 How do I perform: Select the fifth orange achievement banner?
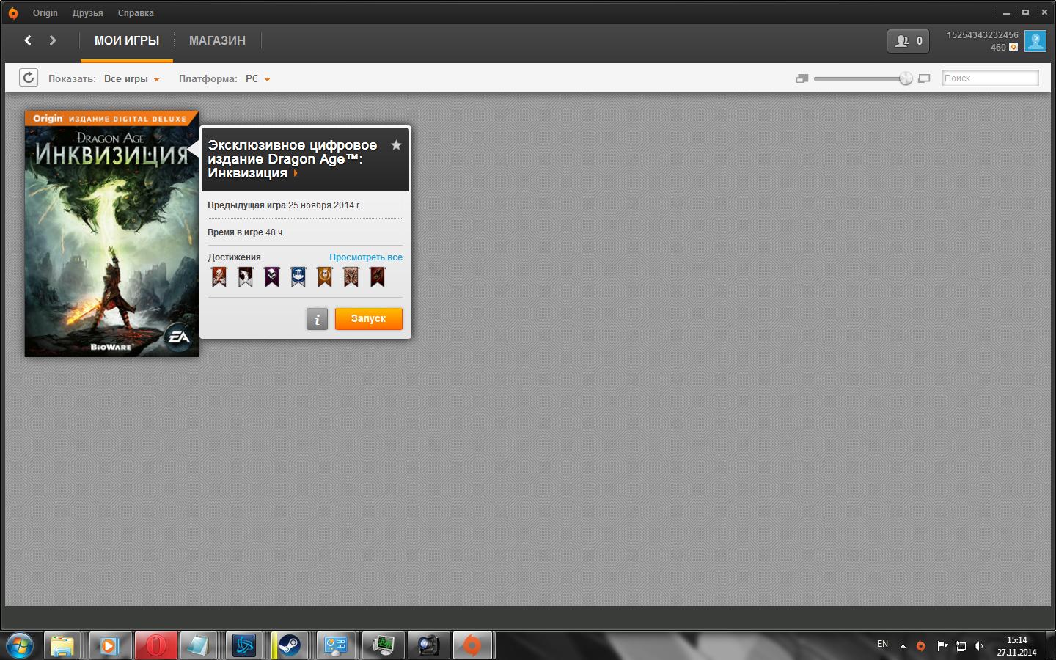(324, 276)
